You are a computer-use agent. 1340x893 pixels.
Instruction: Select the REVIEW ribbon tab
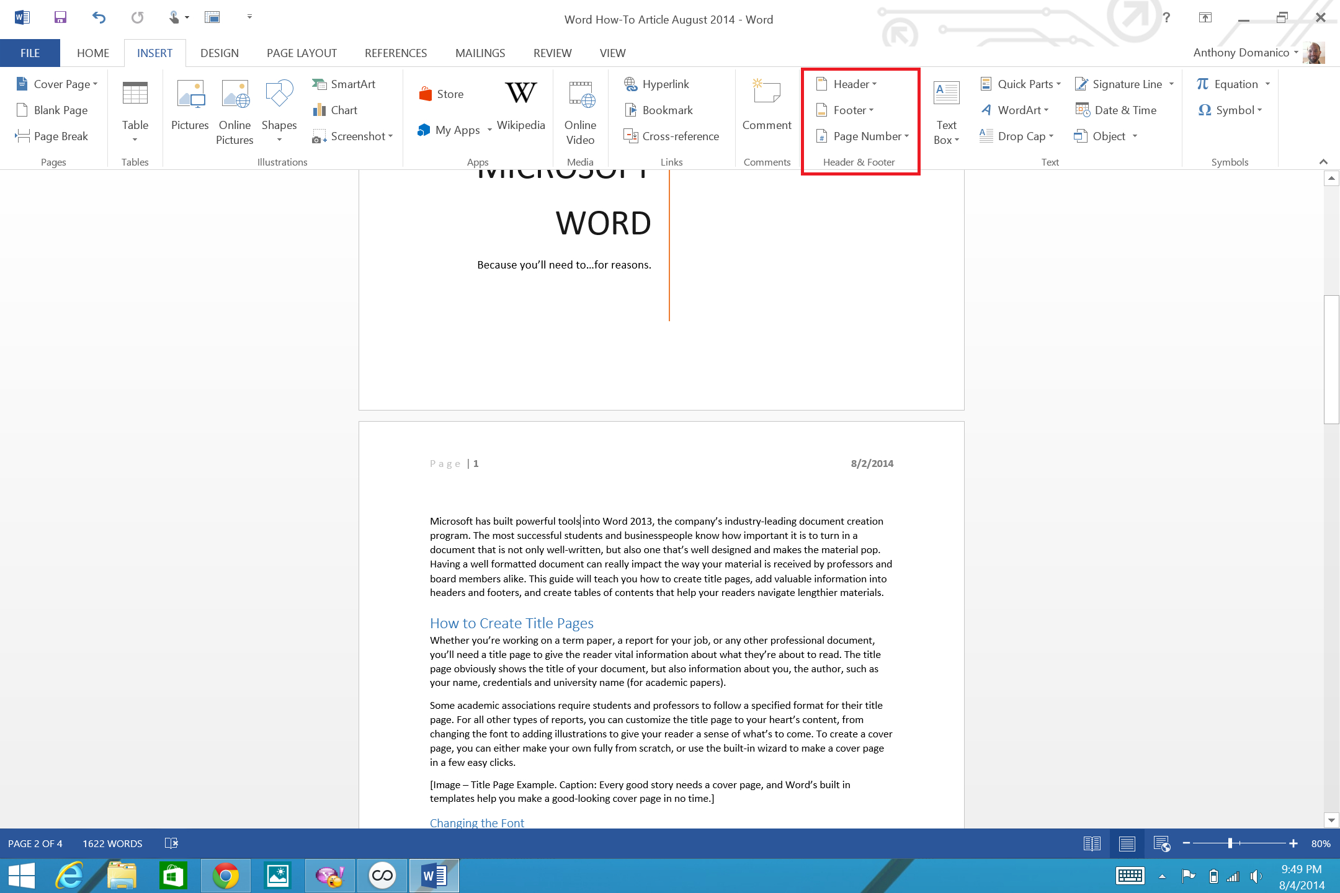(552, 53)
